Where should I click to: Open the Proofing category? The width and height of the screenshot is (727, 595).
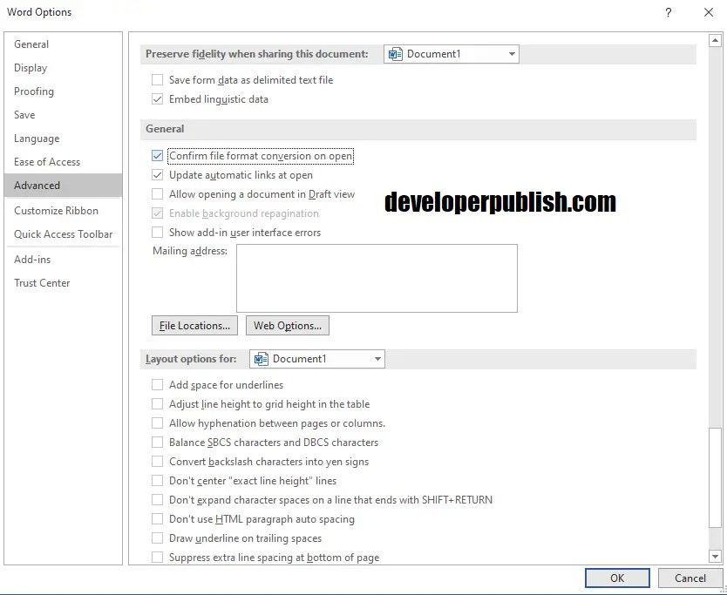pos(34,91)
